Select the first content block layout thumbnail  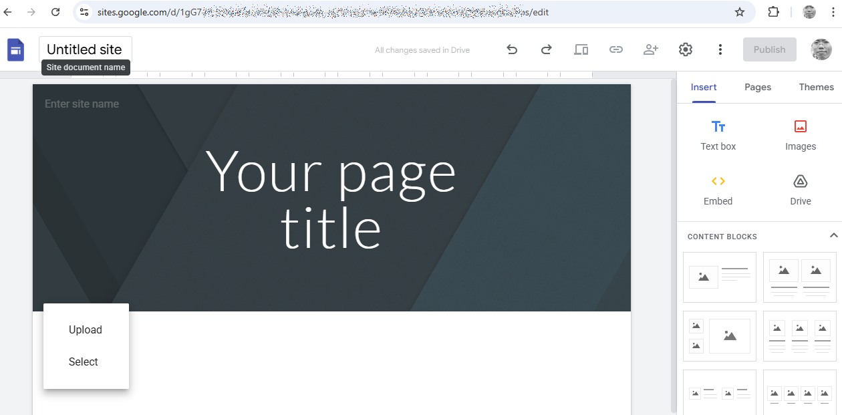click(720, 277)
